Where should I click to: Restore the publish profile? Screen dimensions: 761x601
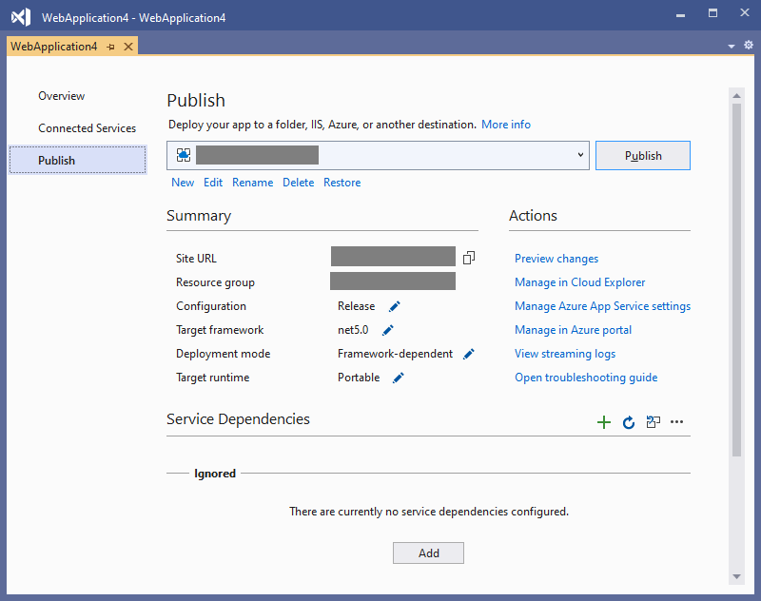pos(342,183)
